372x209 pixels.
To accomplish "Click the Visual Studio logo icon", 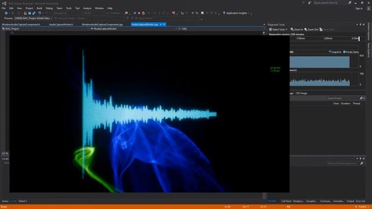I will point(4,3).
